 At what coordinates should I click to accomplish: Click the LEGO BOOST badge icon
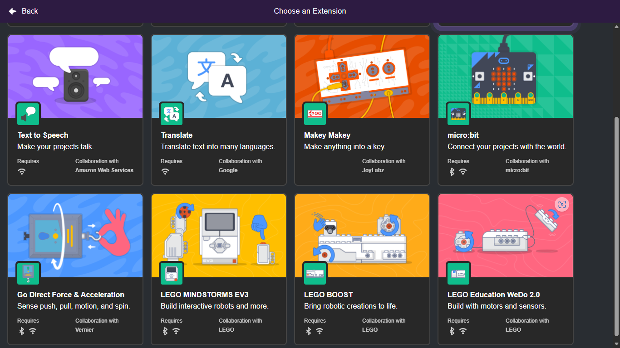tap(315, 273)
